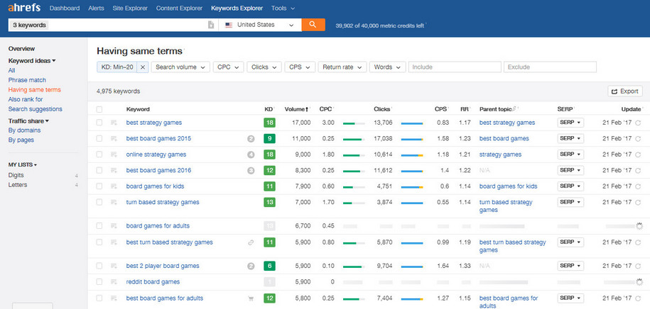The image size is (650, 309).
Task: Check the best board games 2016 row
Action: tap(99, 170)
